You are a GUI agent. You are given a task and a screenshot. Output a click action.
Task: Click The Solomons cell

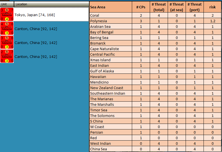pyautogui.click(x=111, y=116)
